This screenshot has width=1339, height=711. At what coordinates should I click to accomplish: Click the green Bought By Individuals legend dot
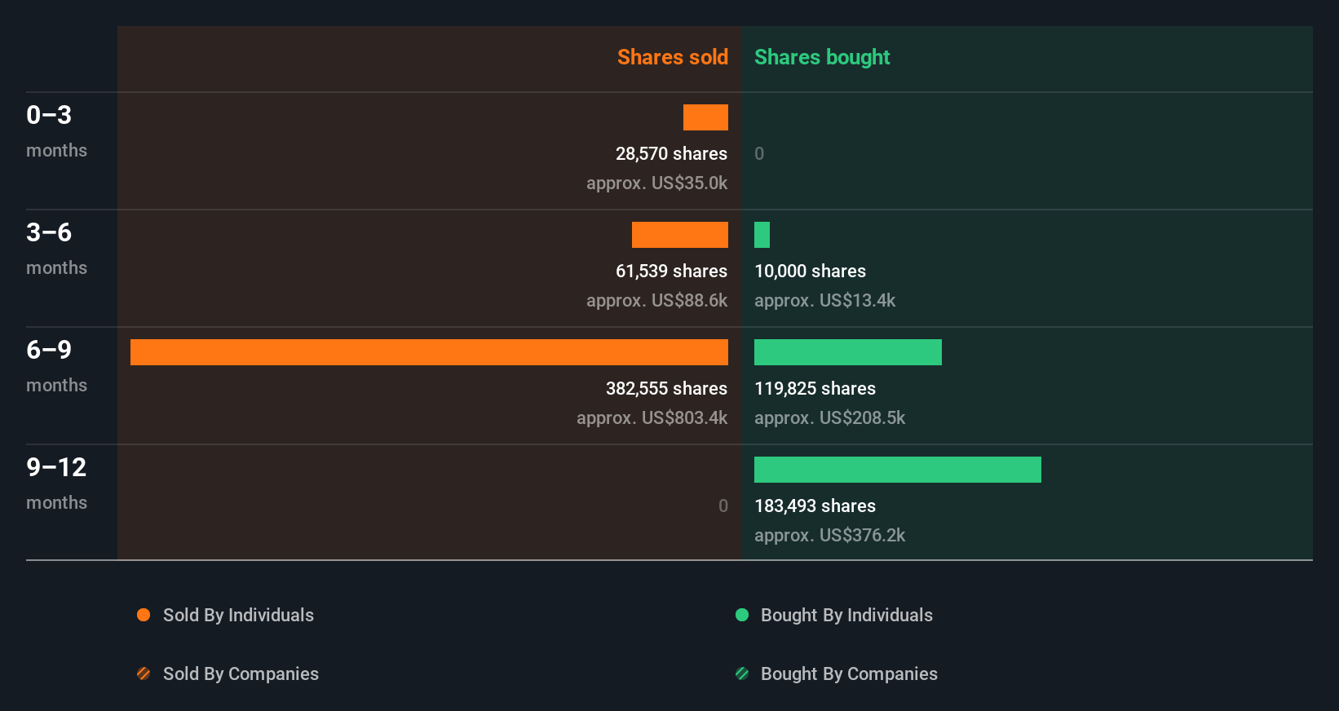click(x=742, y=615)
